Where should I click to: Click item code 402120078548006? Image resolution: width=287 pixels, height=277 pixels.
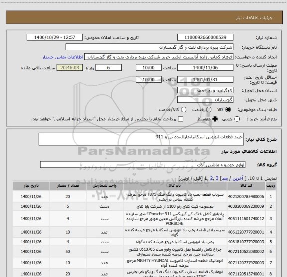click(x=246, y=197)
